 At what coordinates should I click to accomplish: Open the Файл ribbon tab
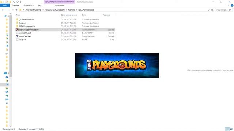tap(5, 5)
